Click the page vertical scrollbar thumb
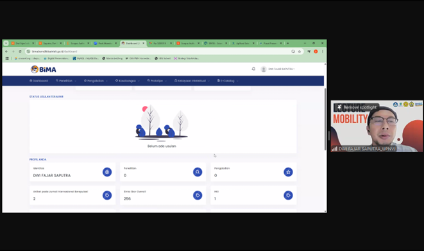 click(325, 119)
